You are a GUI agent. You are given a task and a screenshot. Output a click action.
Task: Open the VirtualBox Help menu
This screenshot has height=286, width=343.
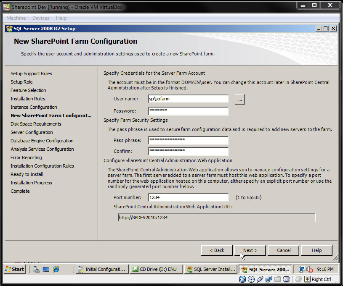point(61,18)
